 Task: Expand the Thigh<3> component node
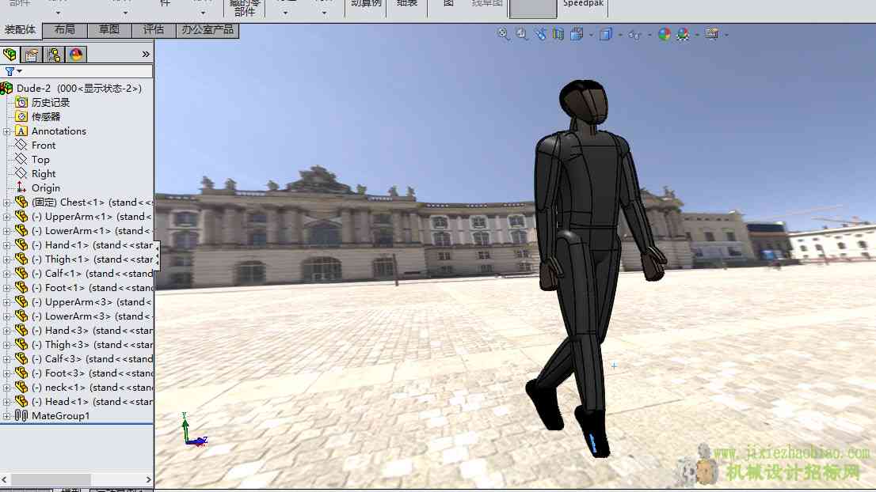pos(6,346)
